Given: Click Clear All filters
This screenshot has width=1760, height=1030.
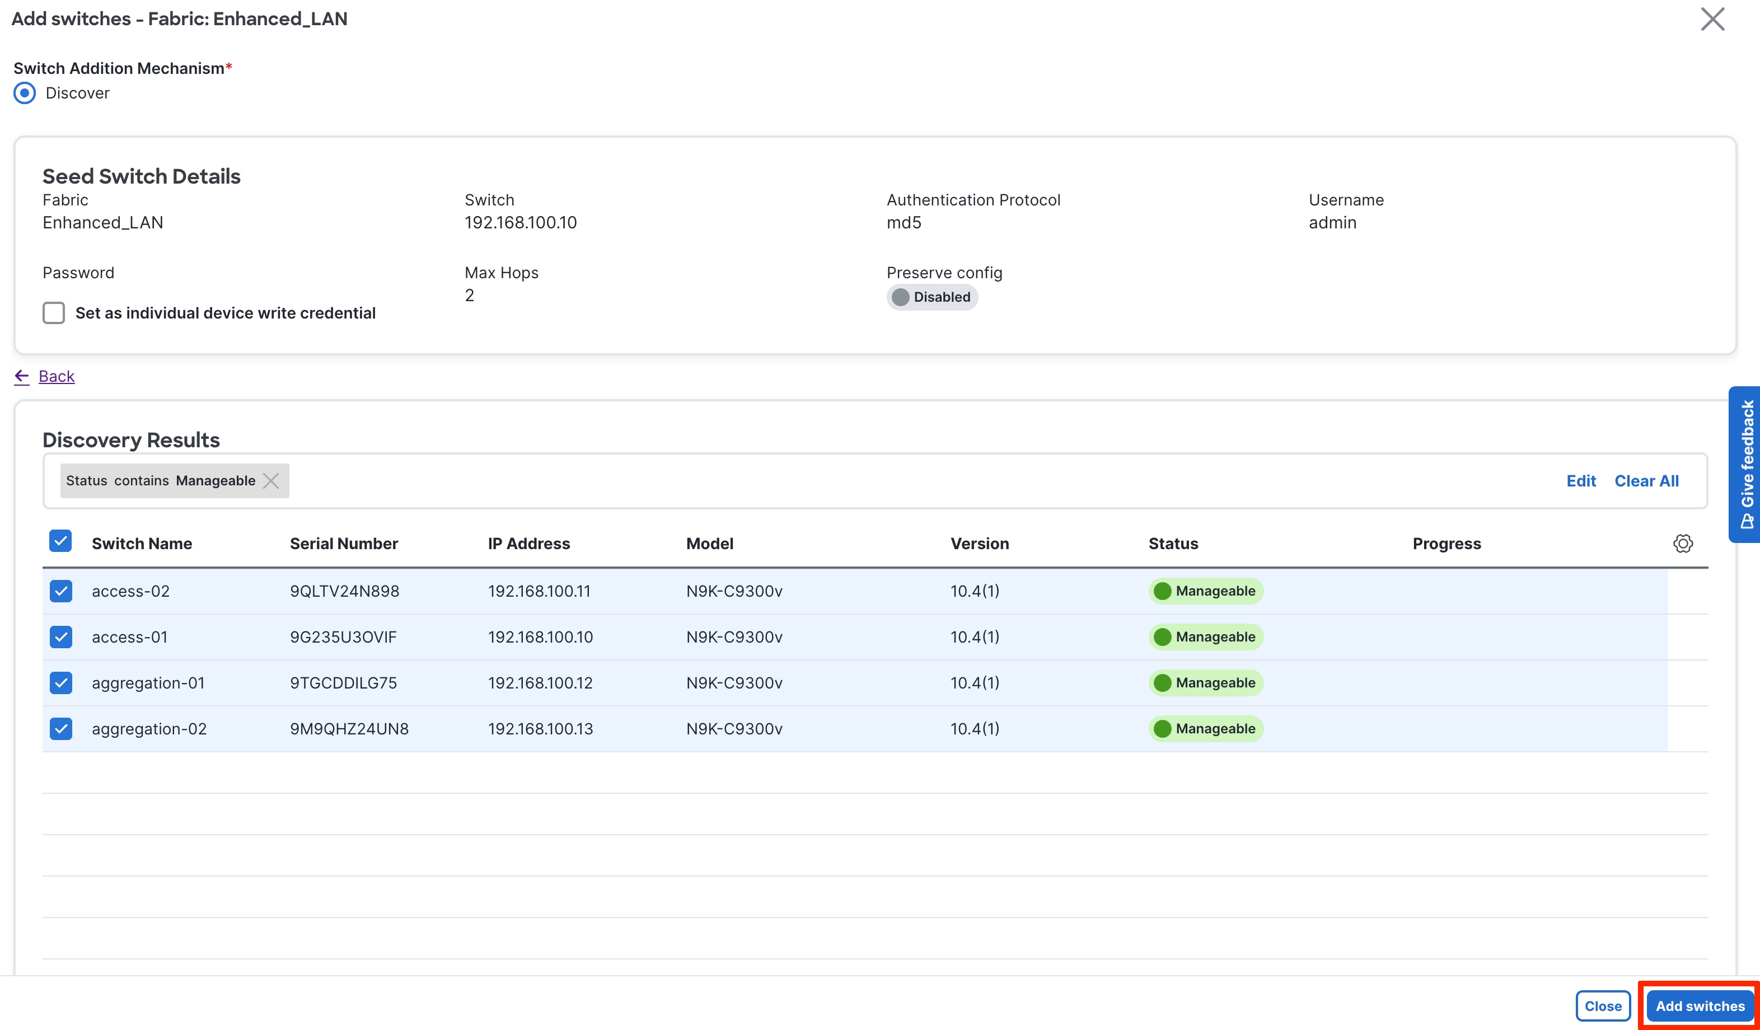Looking at the screenshot, I should point(1646,480).
